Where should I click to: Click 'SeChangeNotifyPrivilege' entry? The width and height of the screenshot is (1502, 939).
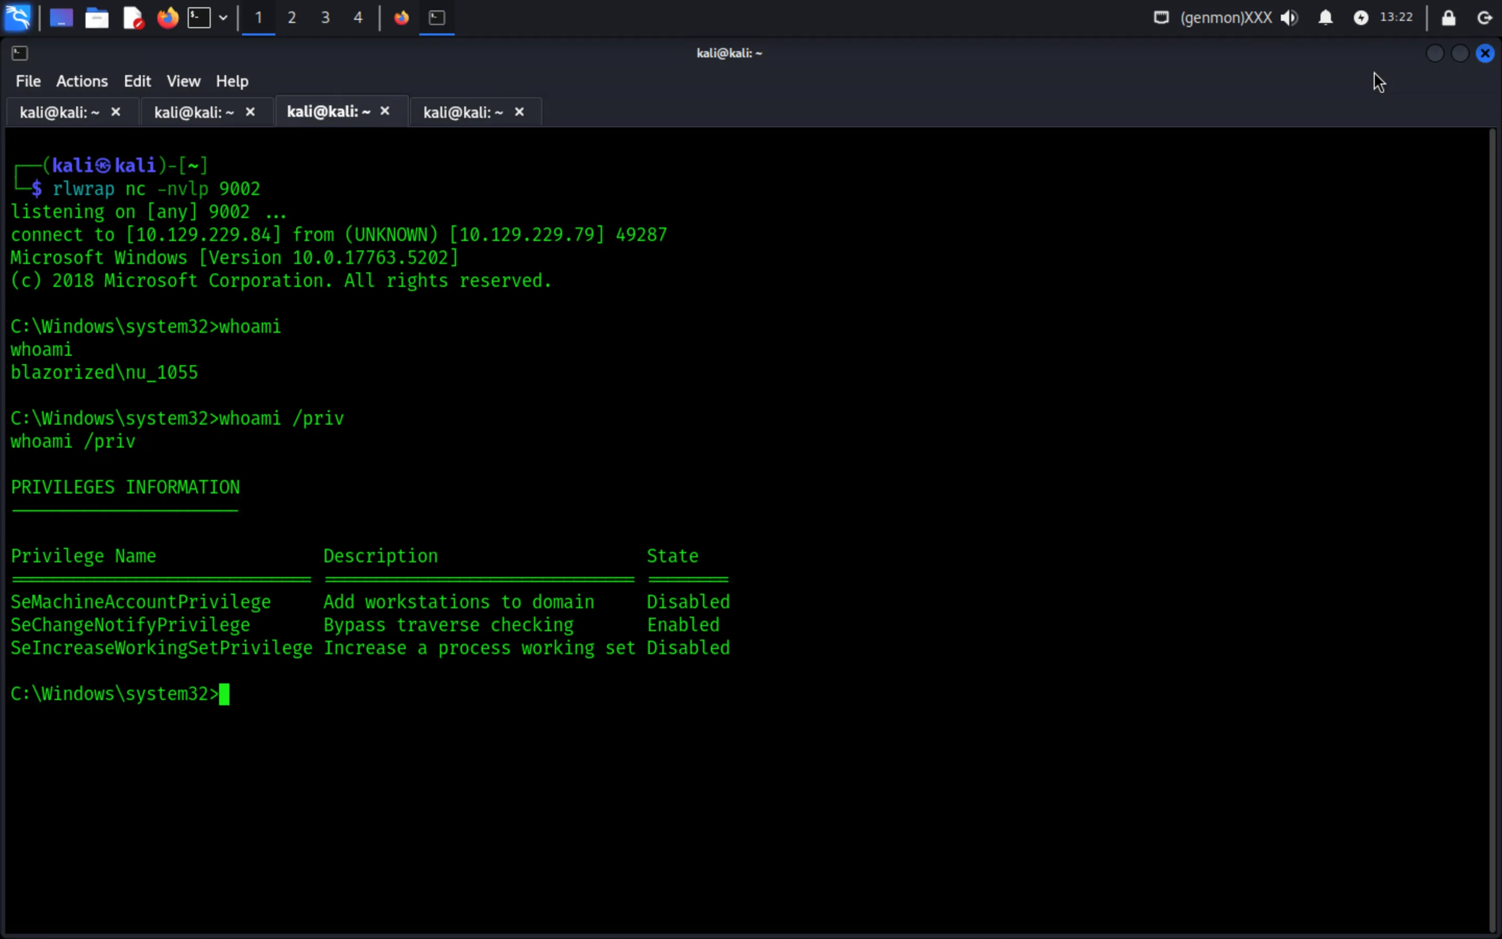click(130, 625)
